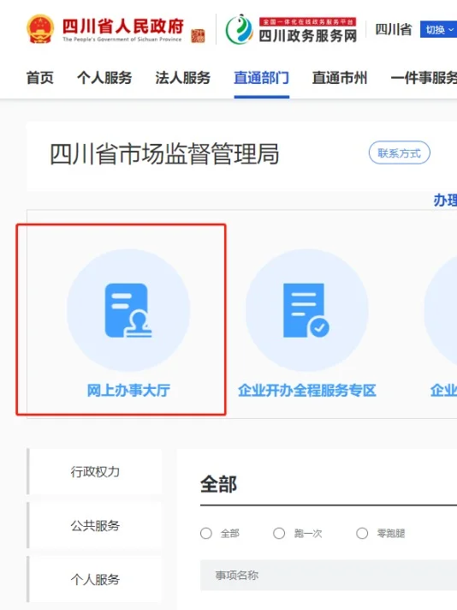
Task: Click the 网上办事大厅 text link
Action: click(128, 391)
